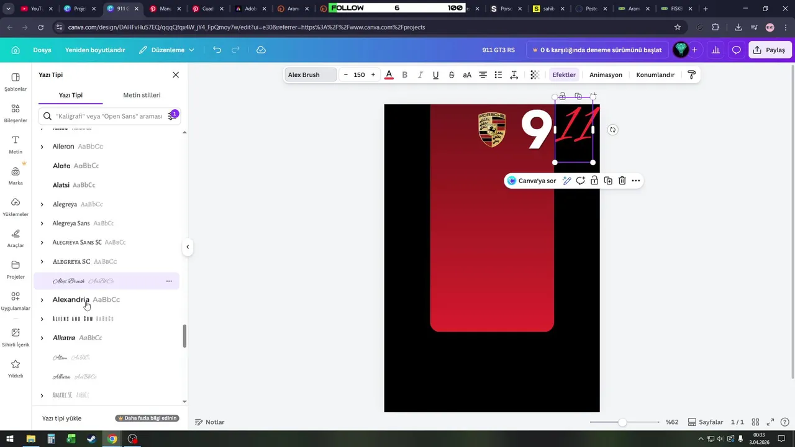This screenshot has height=447, width=795.
Task: Adjust the zoom slider handle
Action: pyautogui.click(x=622, y=422)
